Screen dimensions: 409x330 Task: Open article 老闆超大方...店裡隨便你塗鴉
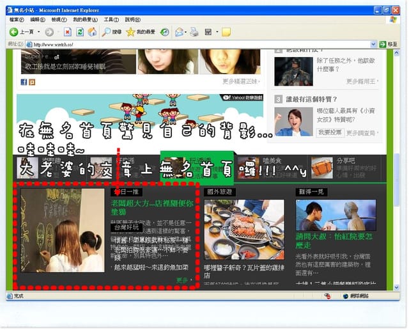[x=152, y=208]
